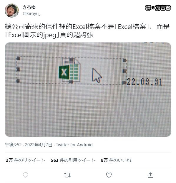176x183 pixels.
Task: Enlarge the attached tweet photo
Action: 88,89
